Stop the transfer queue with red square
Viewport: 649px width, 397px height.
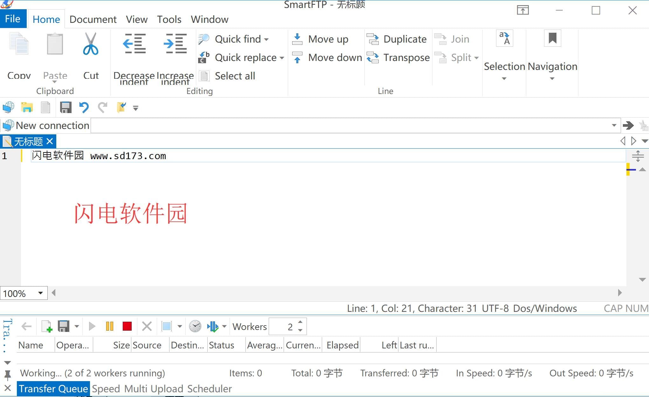(x=127, y=326)
